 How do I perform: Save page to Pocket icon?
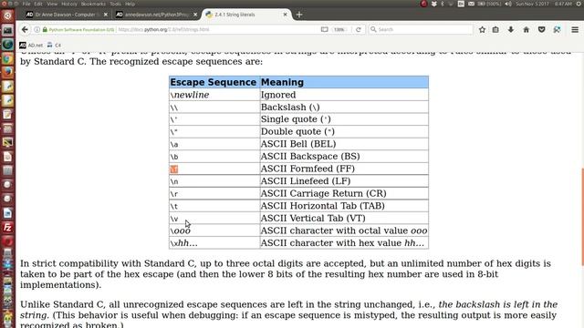[x=541, y=29]
